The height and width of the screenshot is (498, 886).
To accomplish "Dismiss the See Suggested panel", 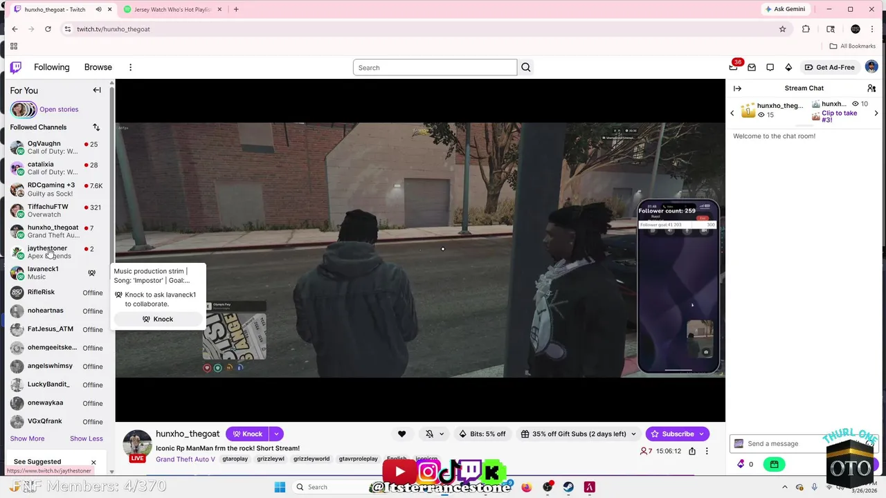I will click(93, 462).
